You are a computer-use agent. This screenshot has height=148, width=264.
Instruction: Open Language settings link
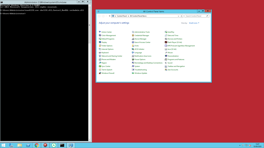pyautogui.click(x=138, y=53)
